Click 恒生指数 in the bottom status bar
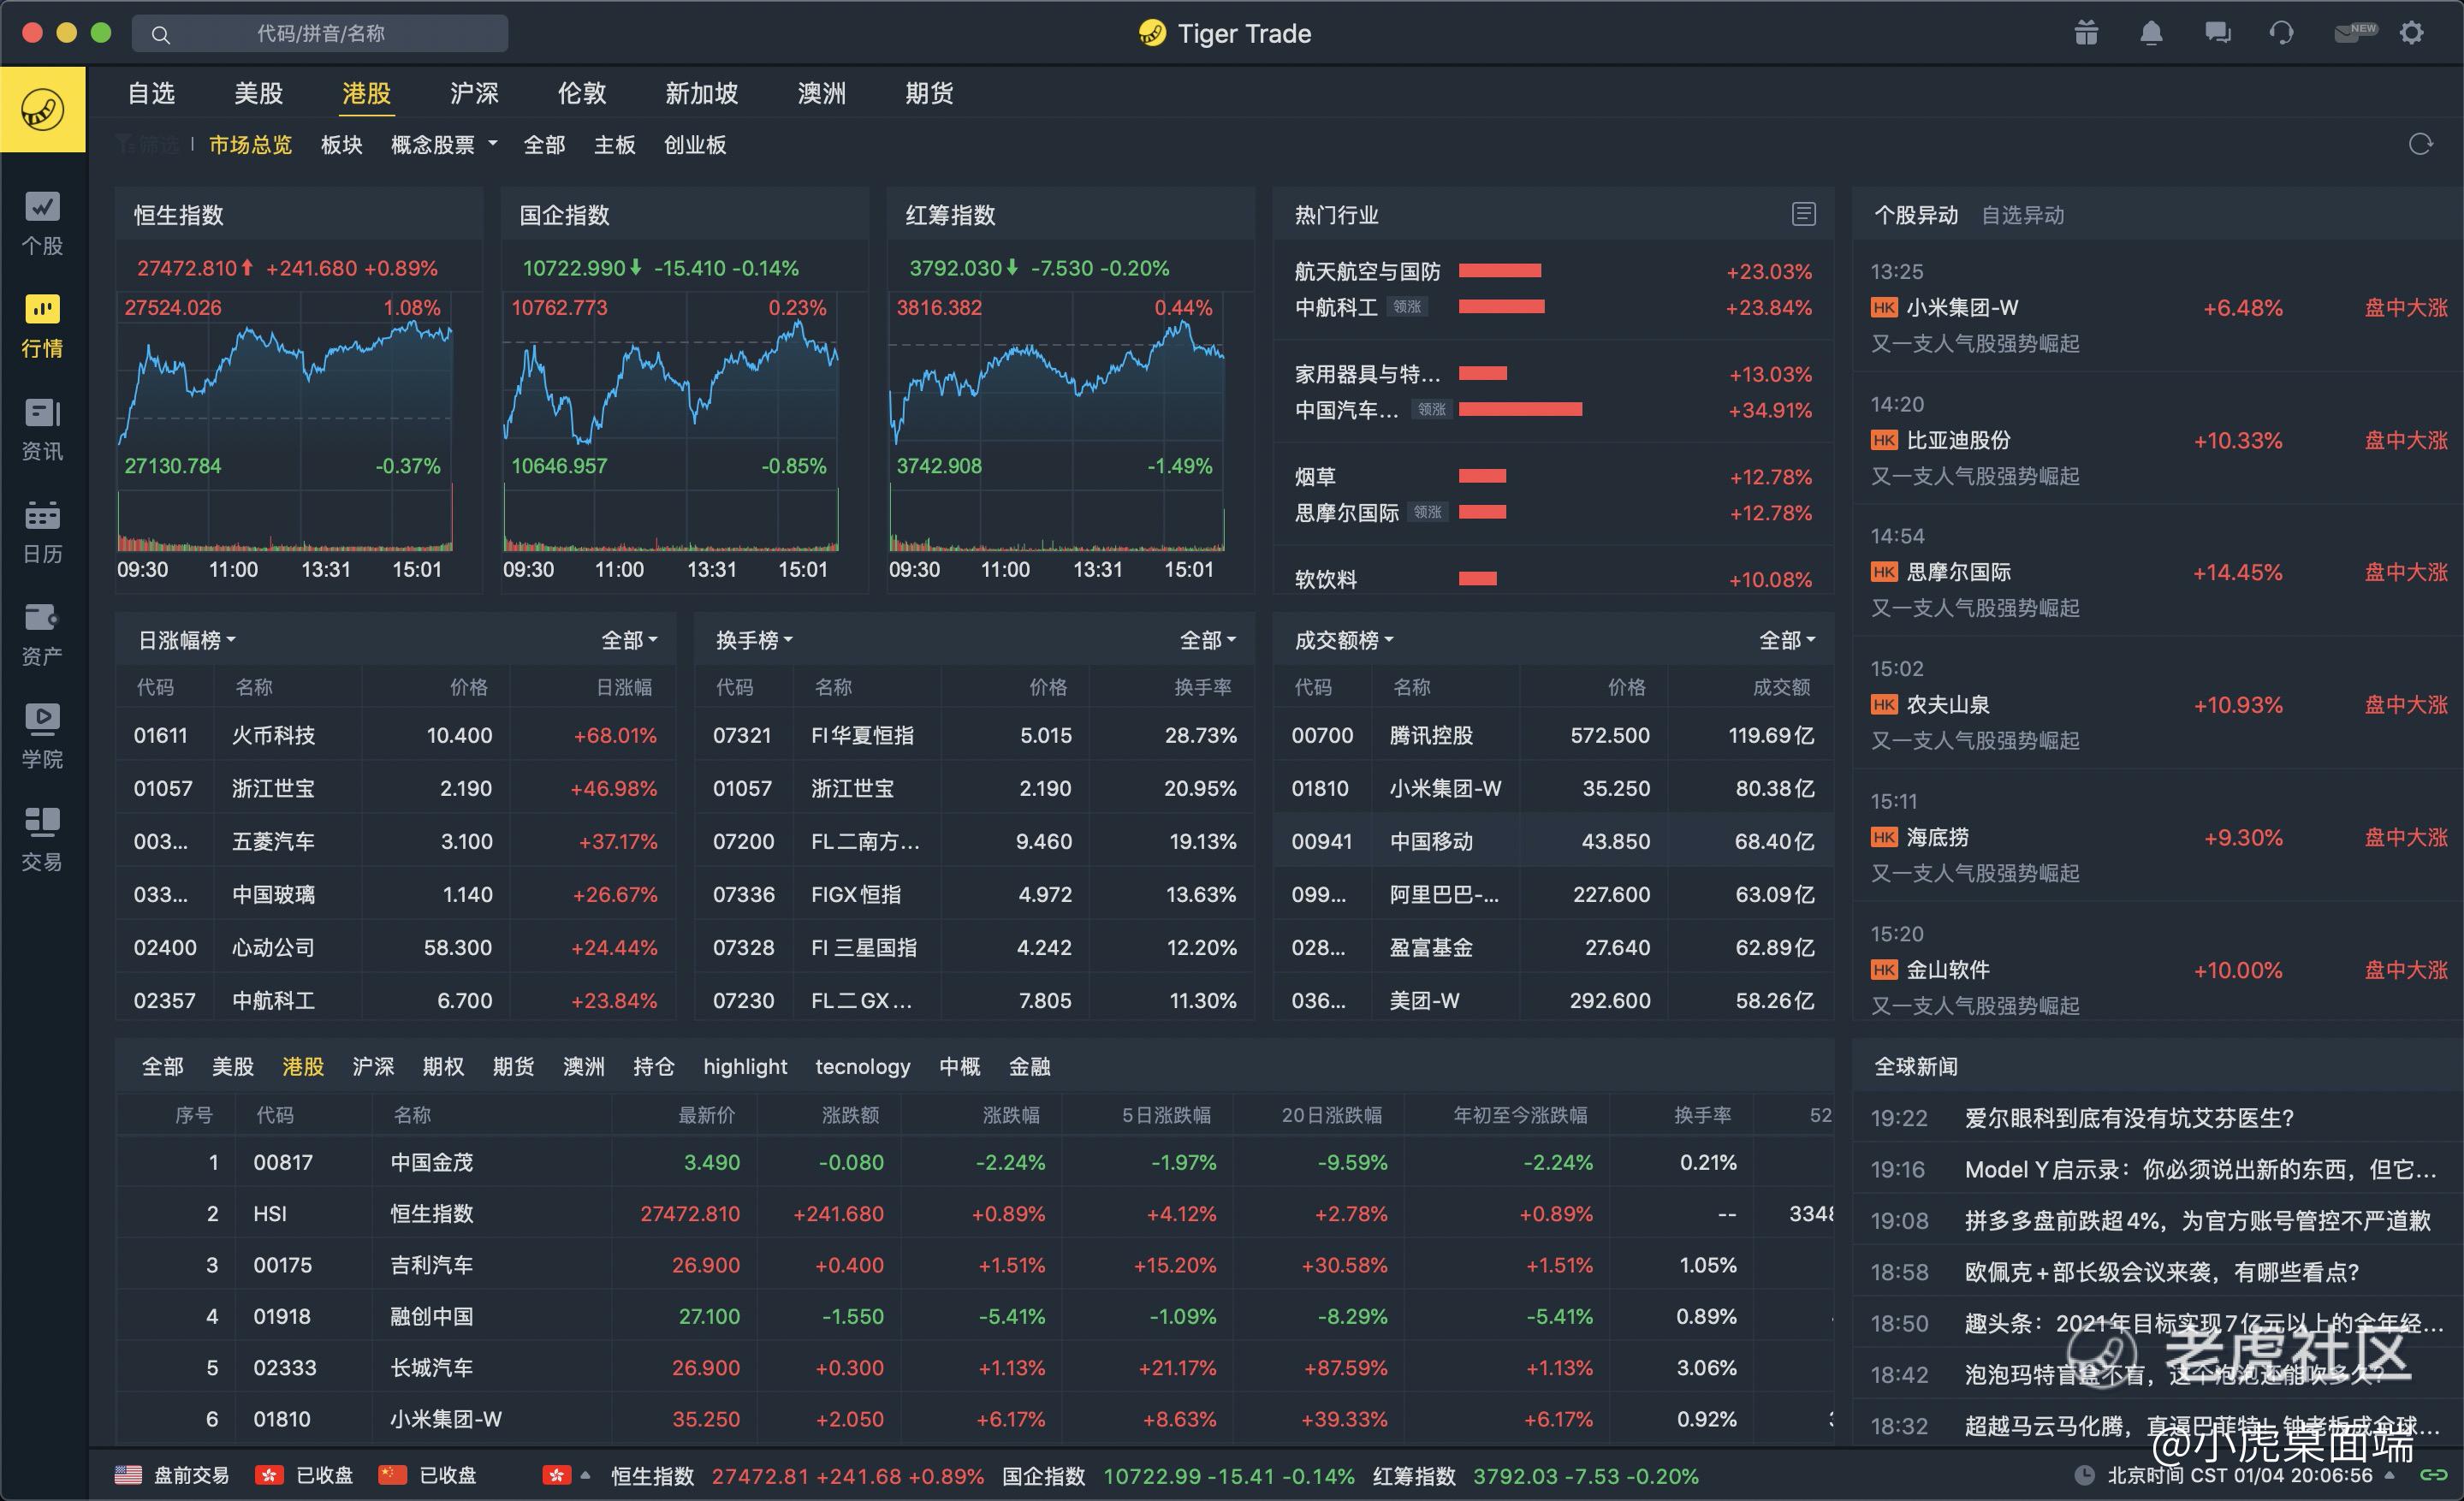The width and height of the screenshot is (2464, 1501). click(x=652, y=1475)
